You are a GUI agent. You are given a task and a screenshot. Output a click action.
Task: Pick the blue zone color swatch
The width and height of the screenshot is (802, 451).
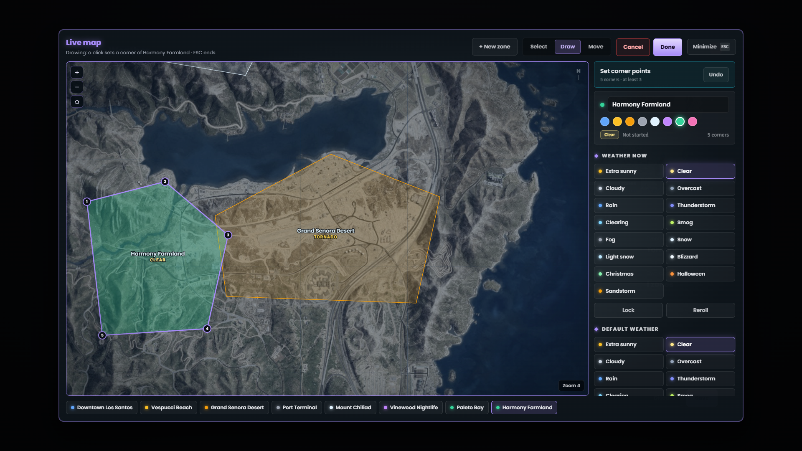(605, 122)
